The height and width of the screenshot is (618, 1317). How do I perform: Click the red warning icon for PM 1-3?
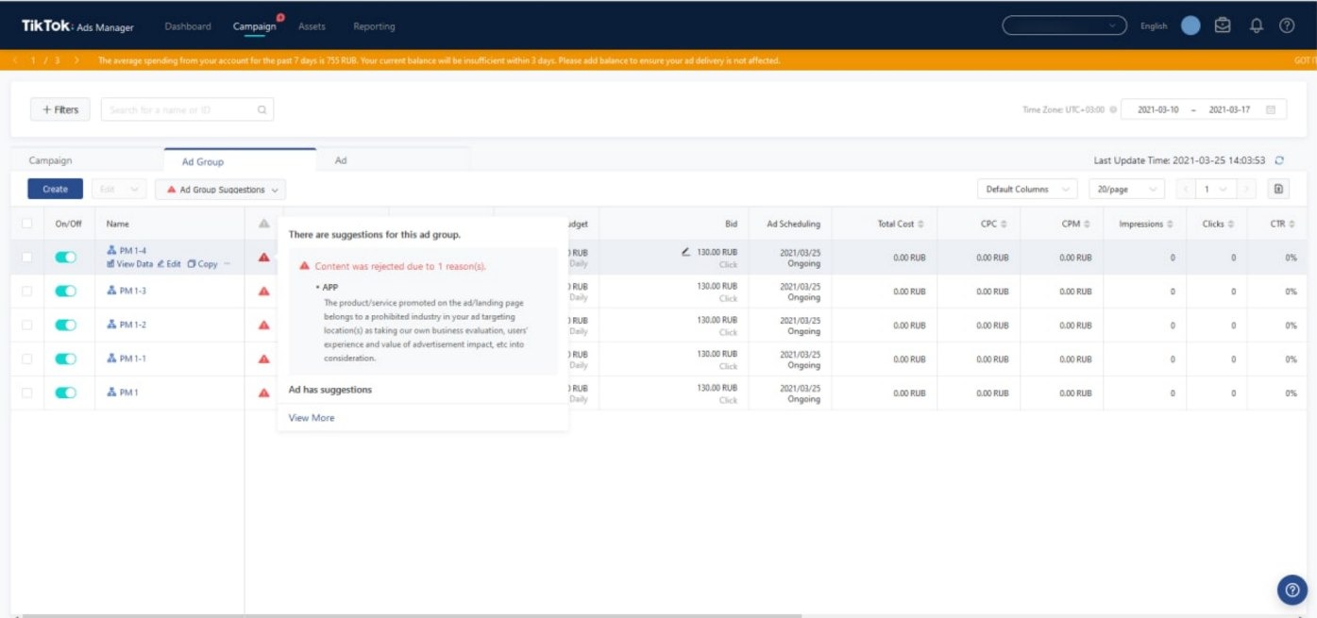(264, 291)
